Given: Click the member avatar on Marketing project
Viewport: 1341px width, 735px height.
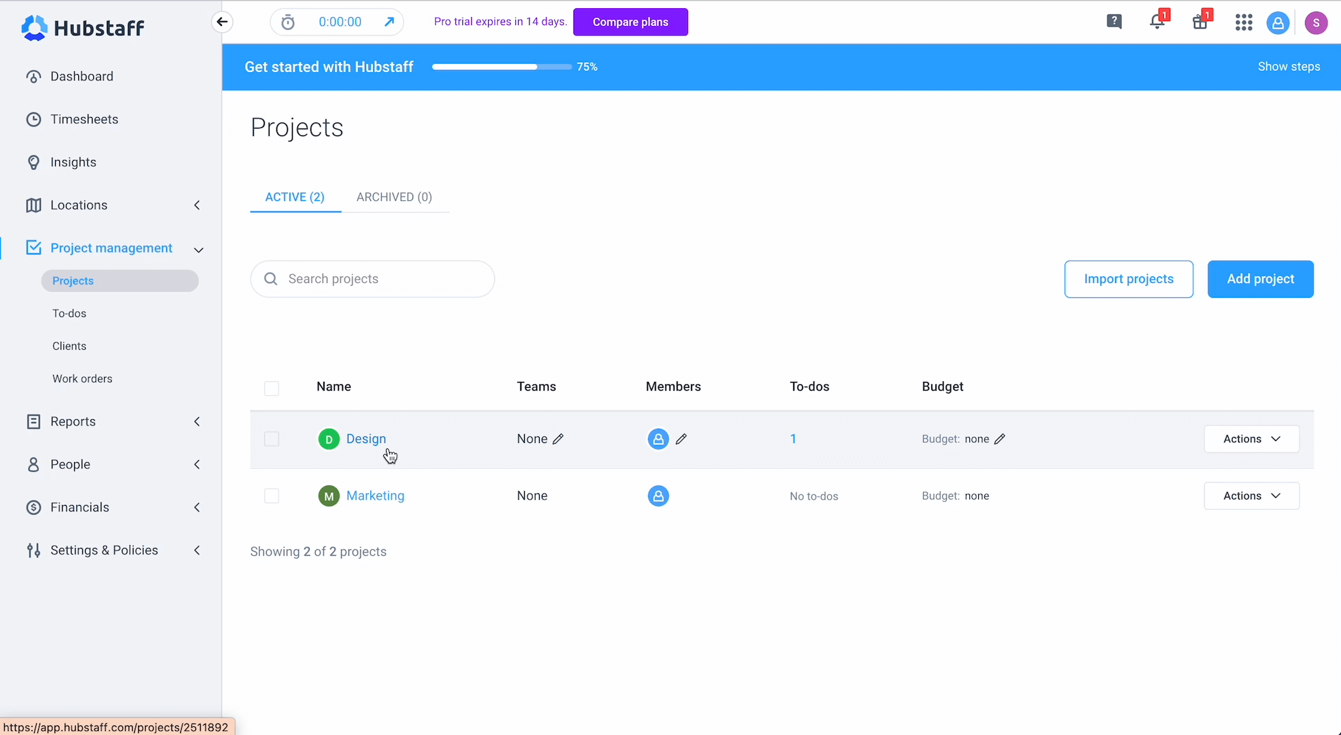Looking at the screenshot, I should [658, 495].
